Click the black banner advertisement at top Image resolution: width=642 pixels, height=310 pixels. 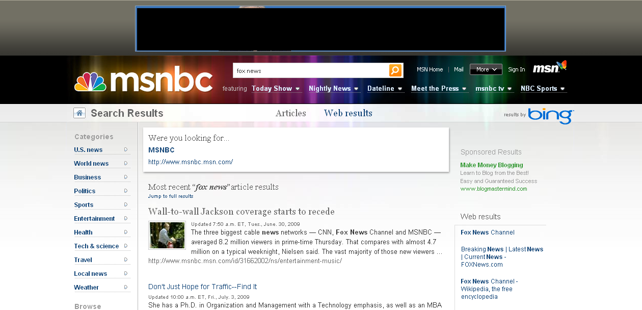click(320, 29)
